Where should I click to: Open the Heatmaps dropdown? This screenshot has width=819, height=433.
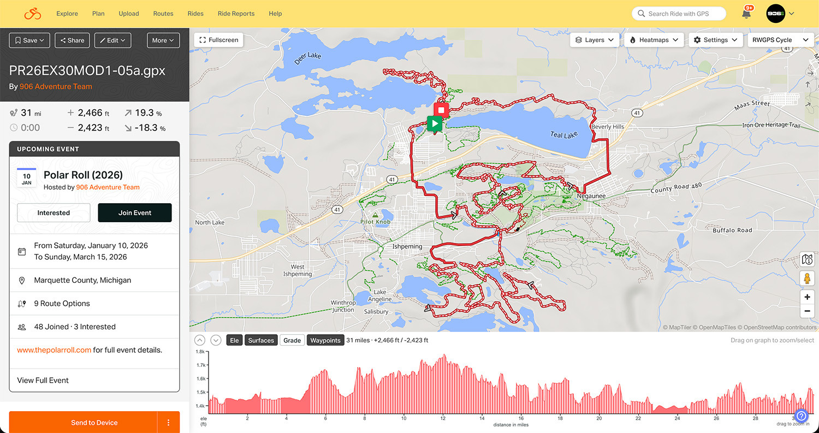[654, 40]
